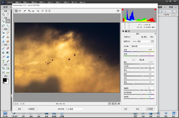Open the bit depth (色彩深度) dropdown
The height and width of the screenshot is (118, 179).
click(75, 109)
